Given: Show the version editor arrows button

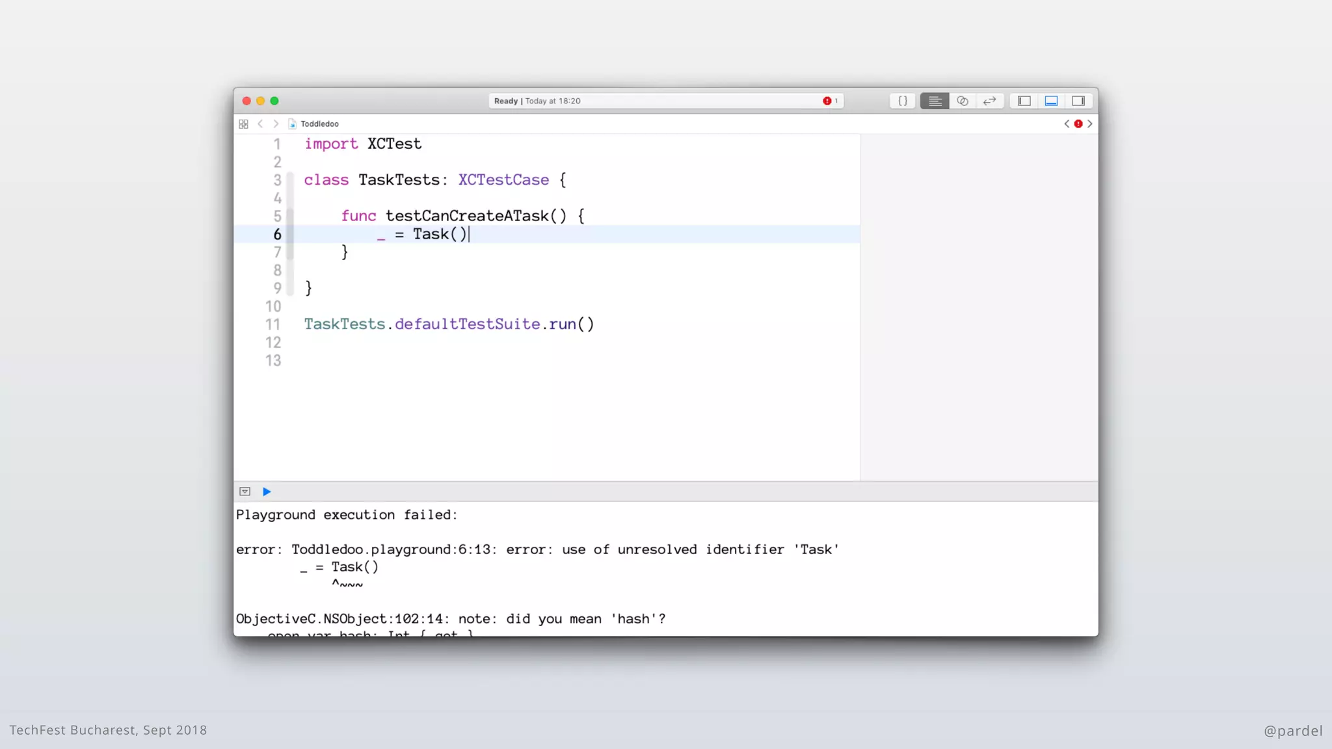Looking at the screenshot, I should pos(989,101).
